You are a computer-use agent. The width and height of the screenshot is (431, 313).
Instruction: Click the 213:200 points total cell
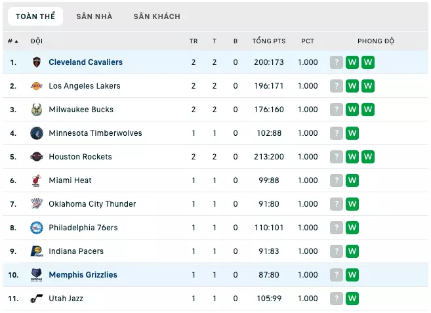click(269, 157)
